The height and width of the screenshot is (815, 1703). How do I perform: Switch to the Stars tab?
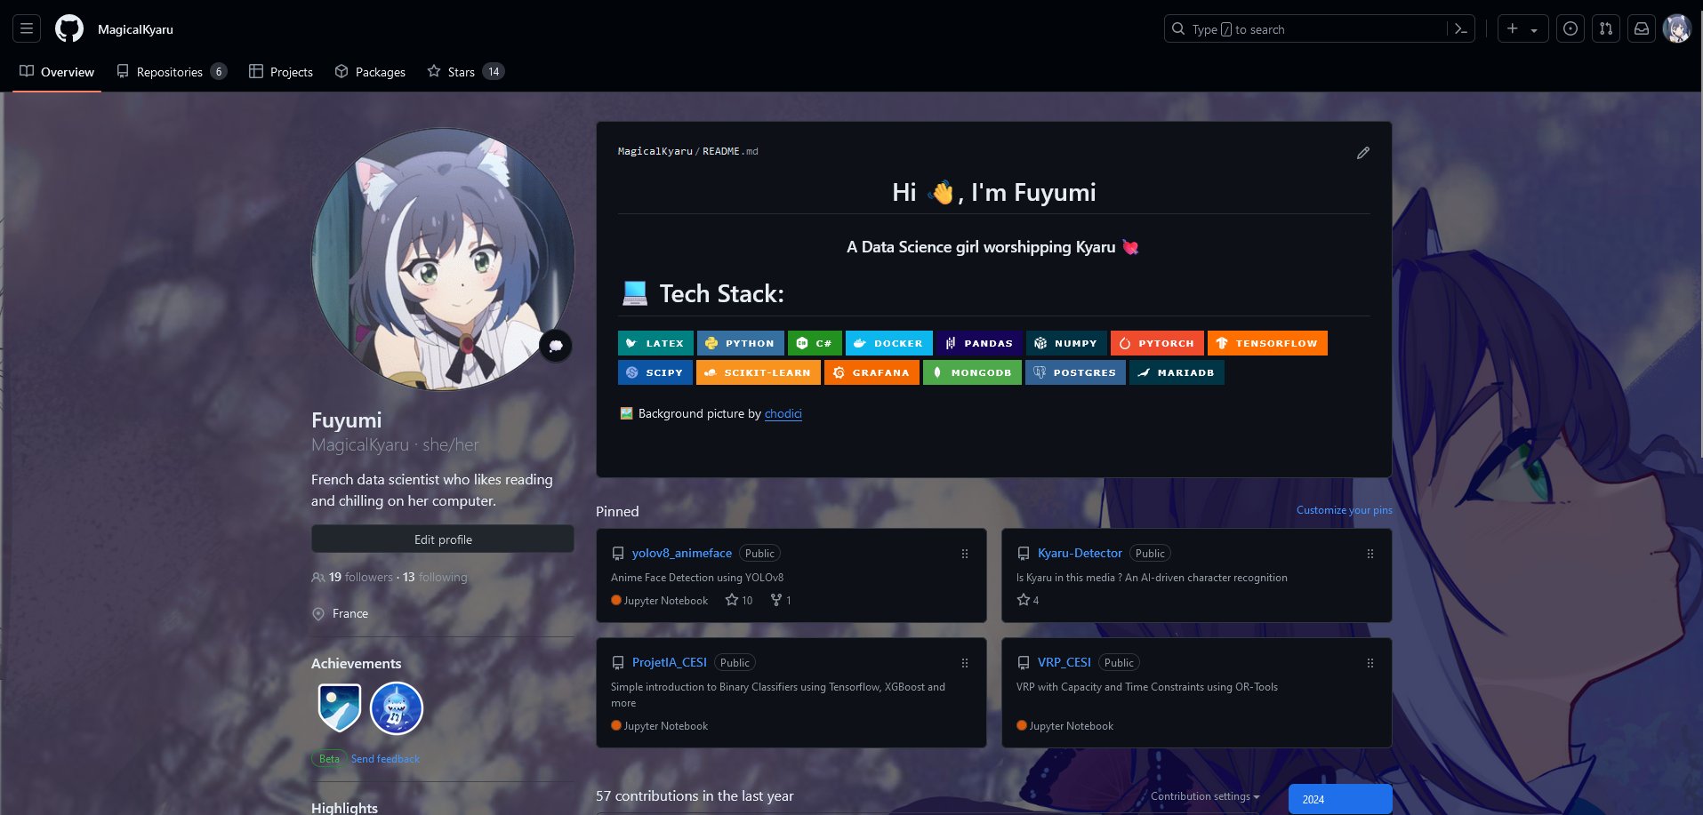(464, 72)
